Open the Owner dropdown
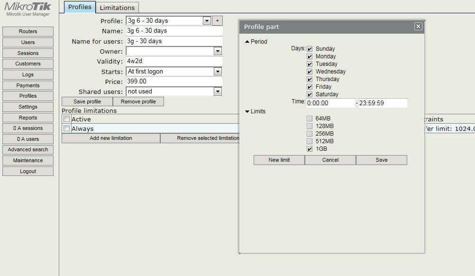The image size is (475, 276). click(x=218, y=51)
